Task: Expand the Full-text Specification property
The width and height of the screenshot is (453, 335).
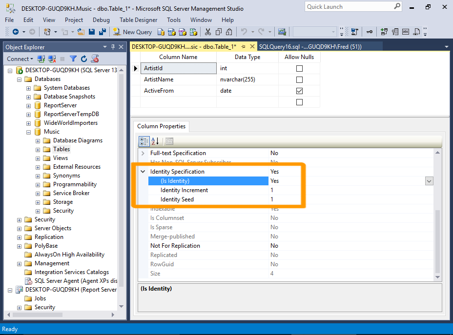Action: tap(143, 153)
